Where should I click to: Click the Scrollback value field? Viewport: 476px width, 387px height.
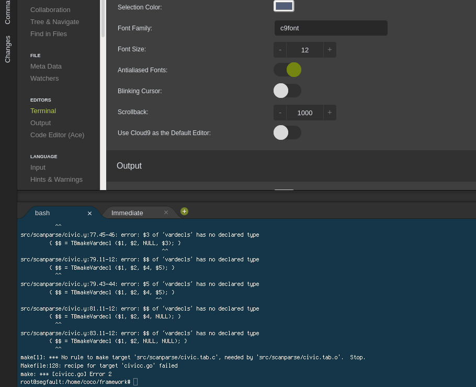click(x=305, y=113)
